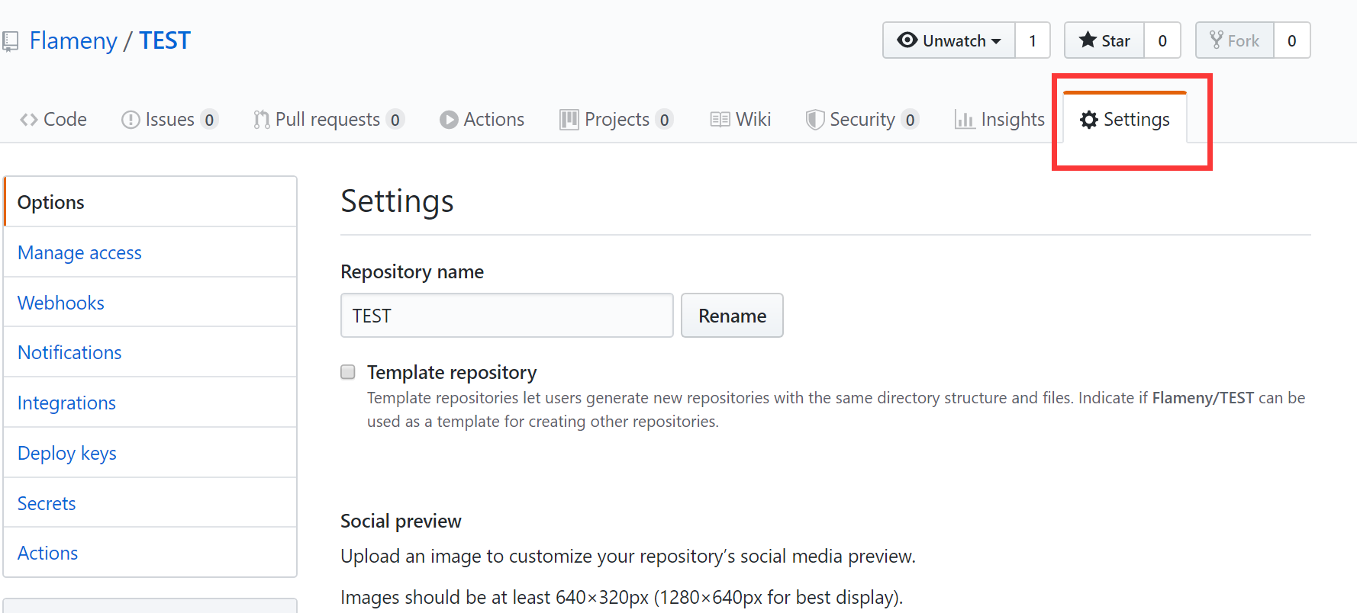Image resolution: width=1357 pixels, height=613 pixels.
Task: Click the Pull requests merge icon
Action: pos(262,120)
